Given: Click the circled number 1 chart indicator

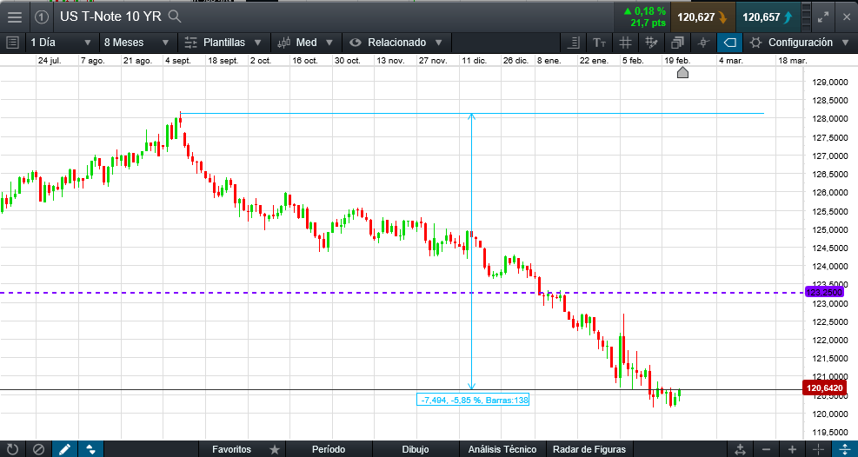Looking at the screenshot, I should [42, 17].
